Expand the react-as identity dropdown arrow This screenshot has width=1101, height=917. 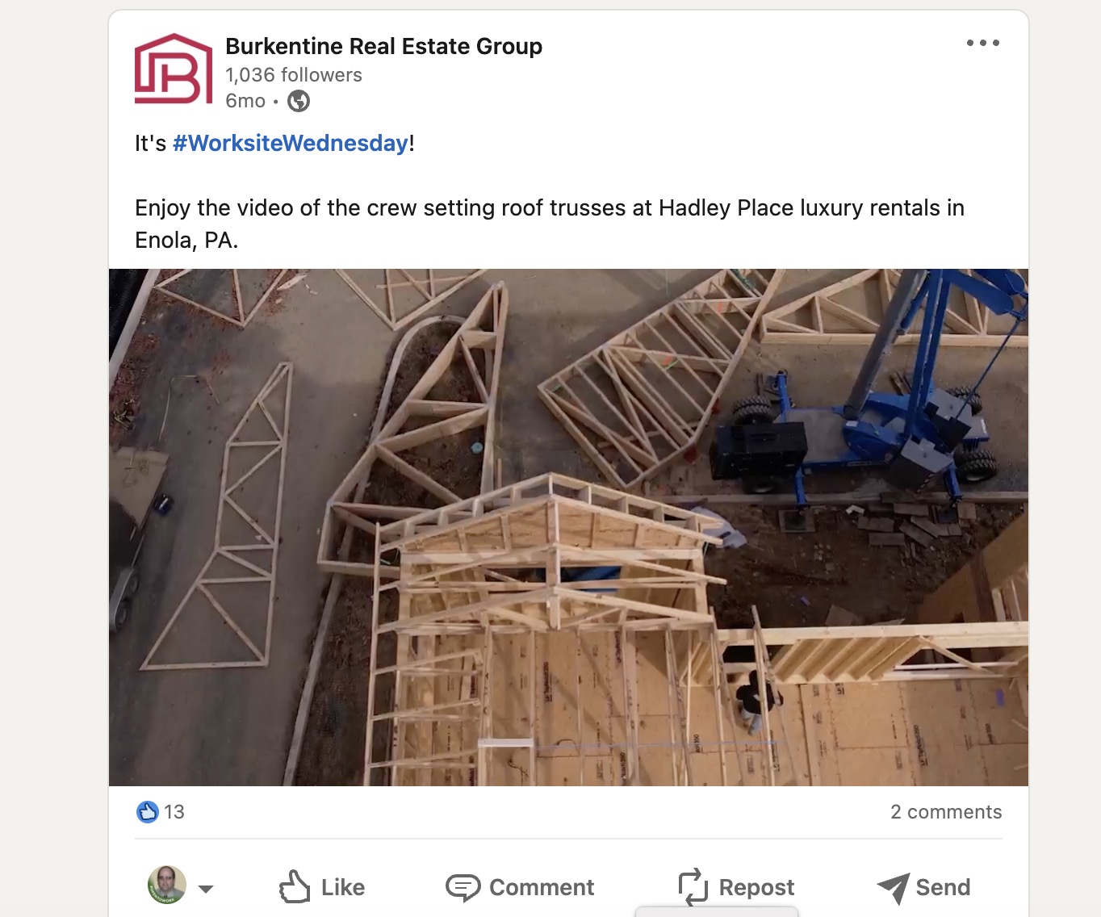(x=206, y=889)
